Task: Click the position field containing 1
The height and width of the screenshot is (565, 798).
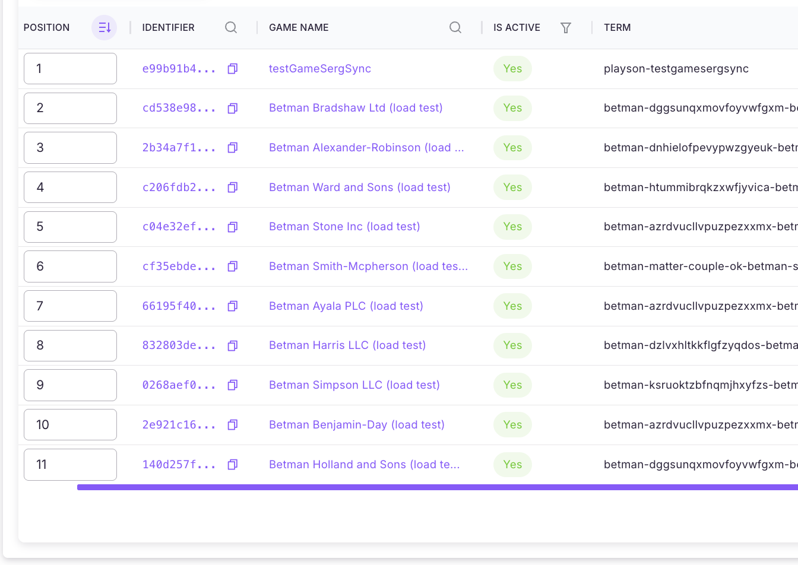Action: point(70,69)
